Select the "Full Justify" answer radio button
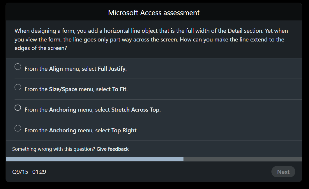The image size is (309, 189). (x=17, y=67)
